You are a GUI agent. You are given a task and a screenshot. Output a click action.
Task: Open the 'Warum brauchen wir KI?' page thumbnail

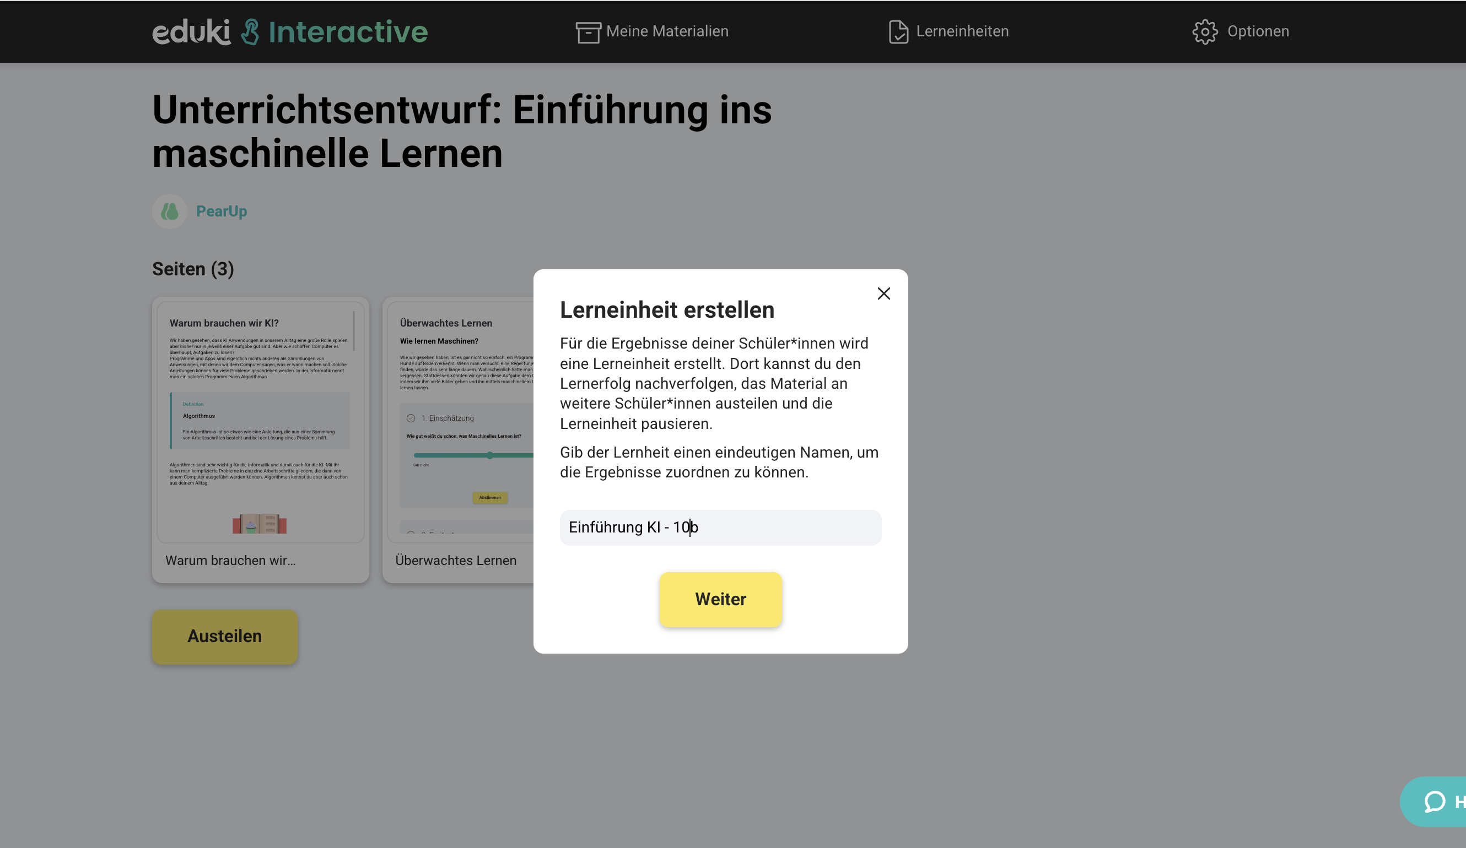261,422
